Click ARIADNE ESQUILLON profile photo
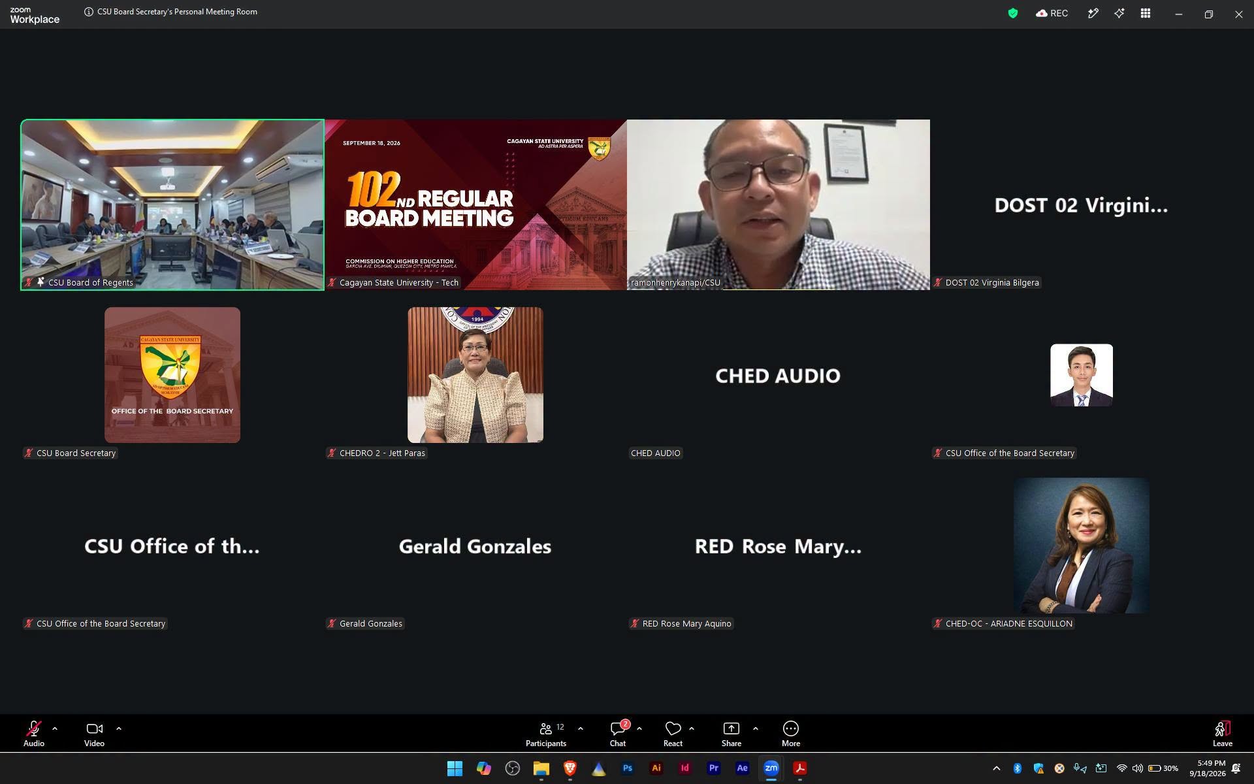The width and height of the screenshot is (1254, 784). pos(1082,546)
